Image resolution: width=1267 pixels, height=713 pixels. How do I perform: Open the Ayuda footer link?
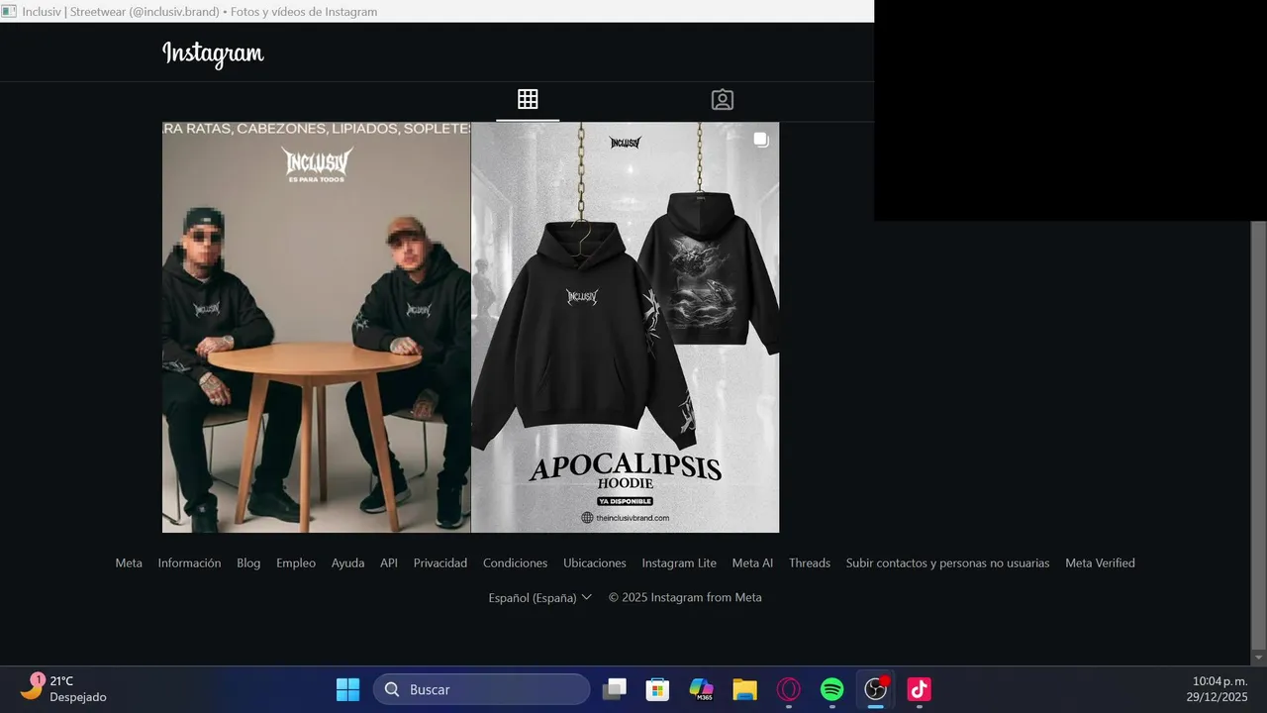tap(347, 562)
